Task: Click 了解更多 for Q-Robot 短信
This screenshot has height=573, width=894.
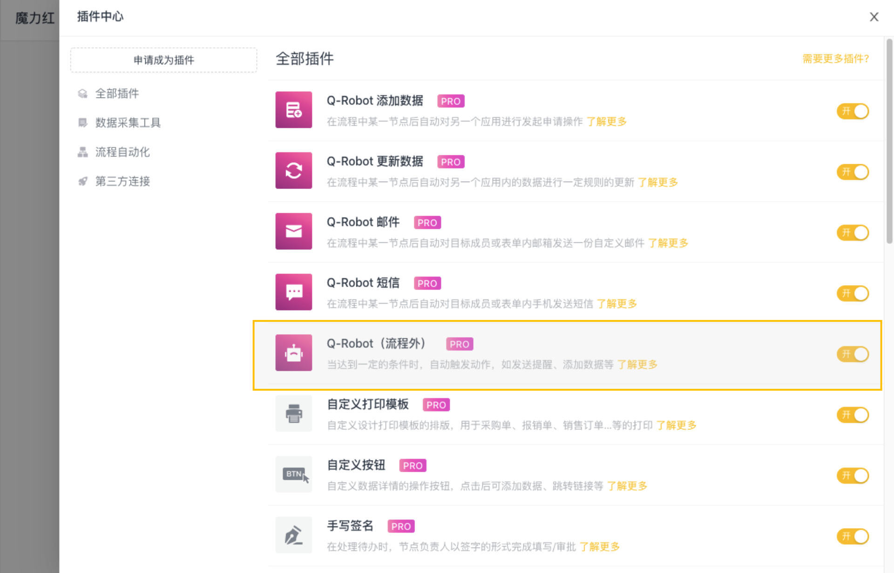Action: [616, 304]
